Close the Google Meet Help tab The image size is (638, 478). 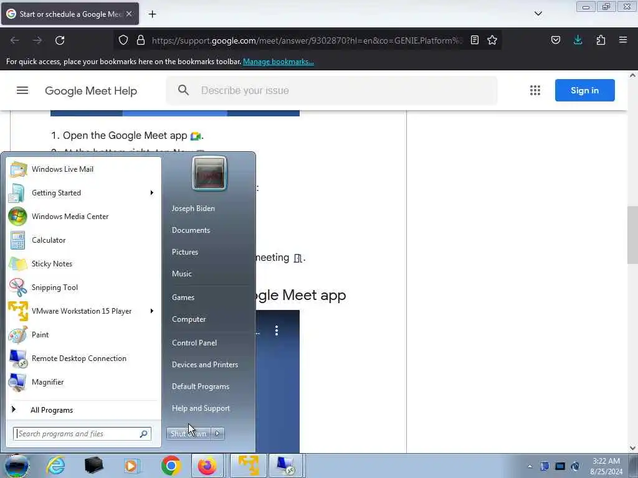(129, 14)
